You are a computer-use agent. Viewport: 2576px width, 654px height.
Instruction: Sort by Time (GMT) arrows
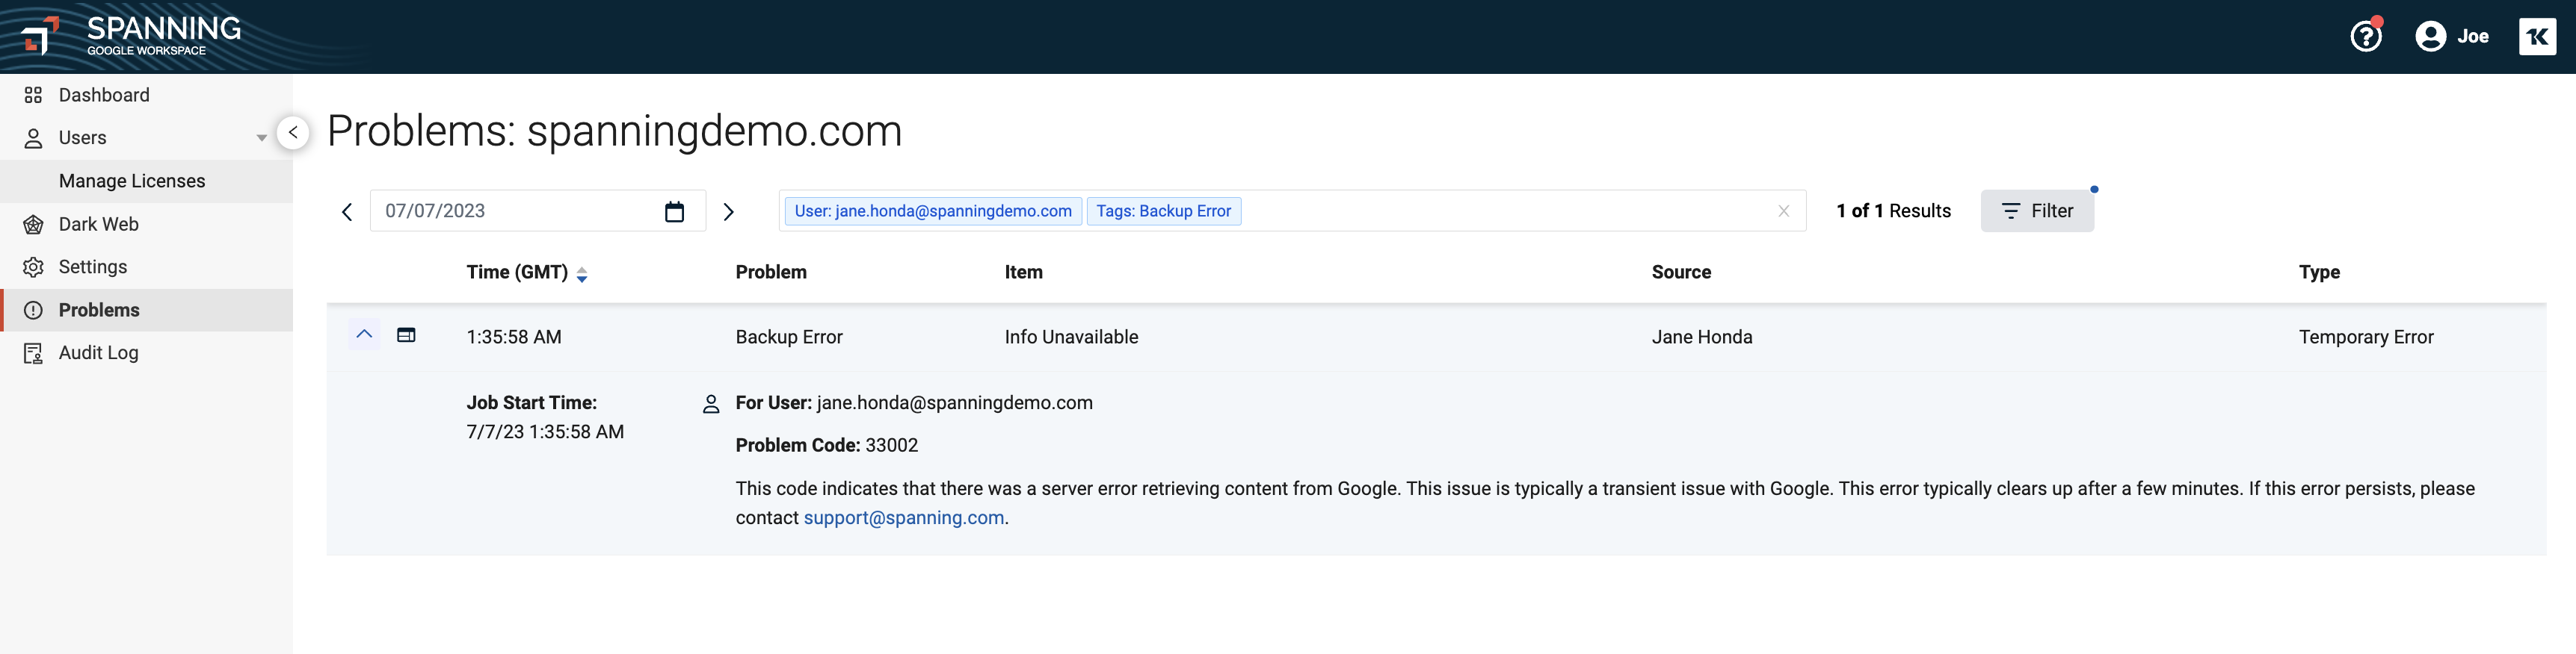(582, 275)
